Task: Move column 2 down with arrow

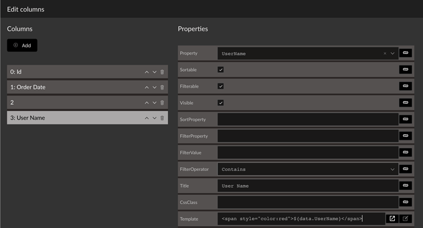Action: (x=154, y=103)
